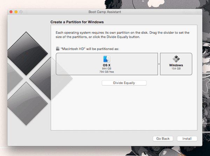Click the "Create a Partition for Windows" heading

pyautogui.click(x=77, y=22)
